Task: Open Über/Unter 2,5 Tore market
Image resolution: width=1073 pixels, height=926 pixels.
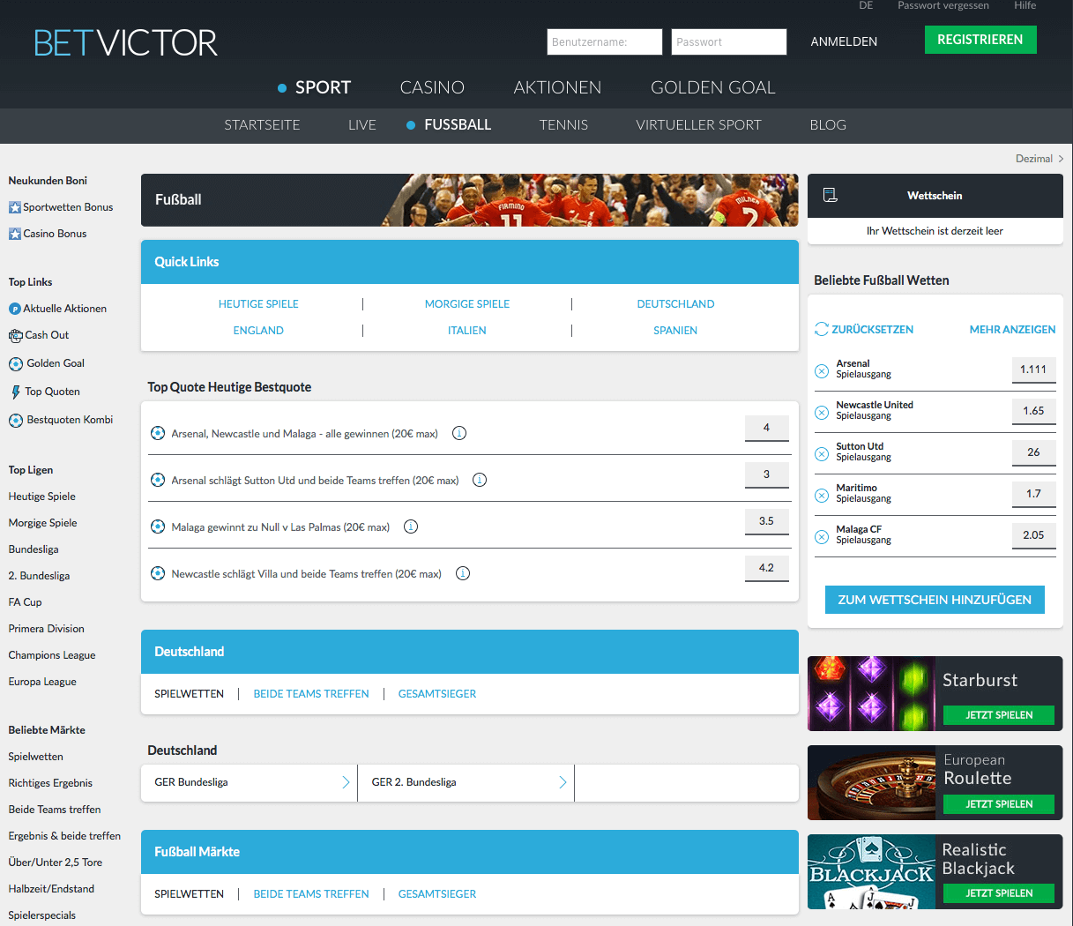Action: [x=55, y=863]
